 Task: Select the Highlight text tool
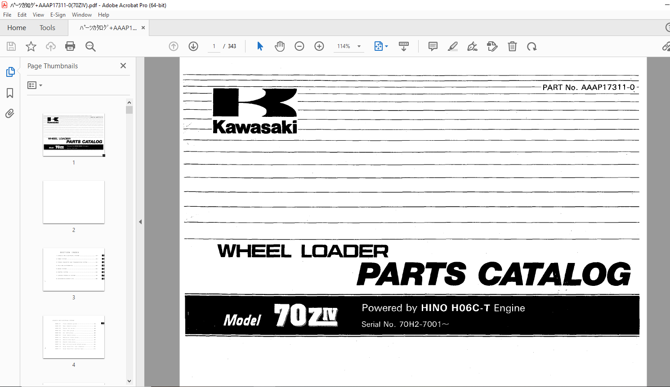pos(453,46)
